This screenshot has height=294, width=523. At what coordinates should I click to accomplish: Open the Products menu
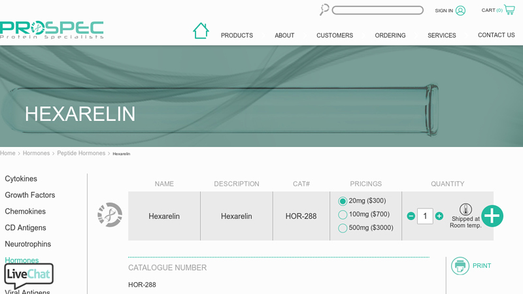click(237, 35)
